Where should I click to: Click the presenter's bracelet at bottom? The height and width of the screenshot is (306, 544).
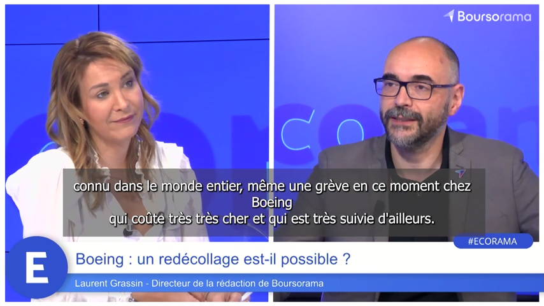coord(131,297)
